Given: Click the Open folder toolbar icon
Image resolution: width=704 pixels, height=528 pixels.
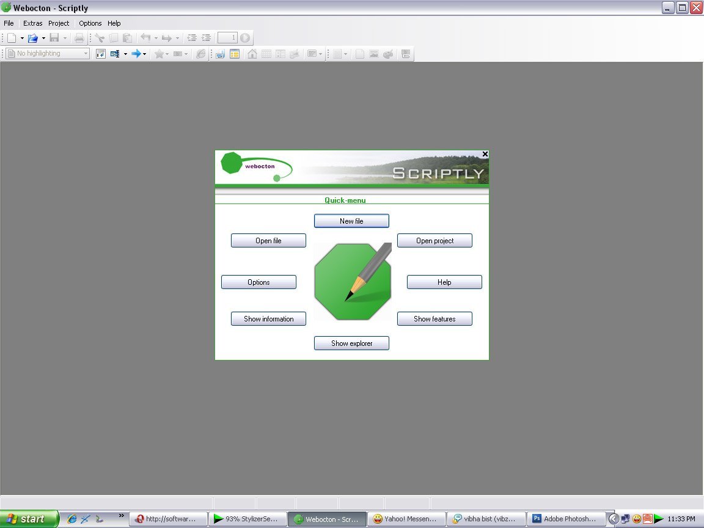Looking at the screenshot, I should pyautogui.click(x=33, y=38).
